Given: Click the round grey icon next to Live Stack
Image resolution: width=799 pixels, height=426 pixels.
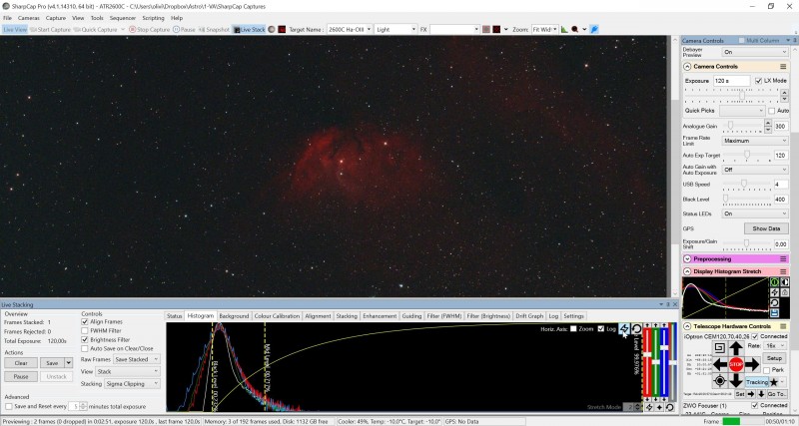Looking at the screenshot, I should pos(272,30).
